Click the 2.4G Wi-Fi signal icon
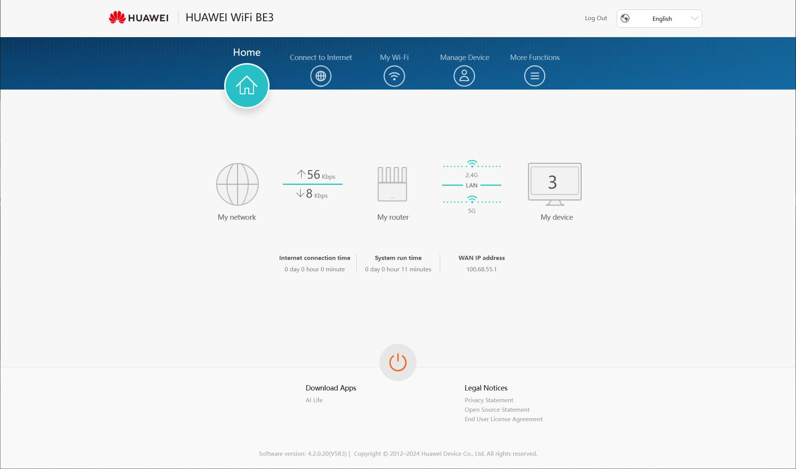The image size is (796, 469). [x=472, y=164]
